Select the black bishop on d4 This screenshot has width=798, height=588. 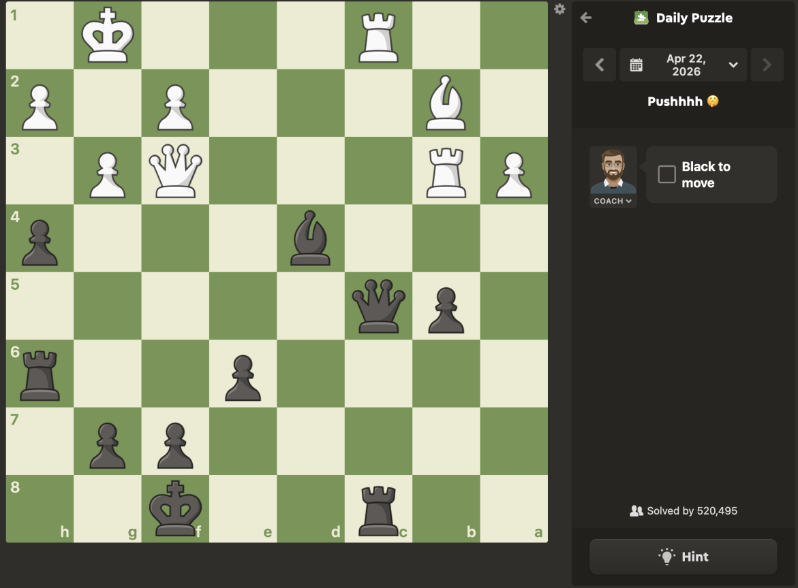[311, 238]
